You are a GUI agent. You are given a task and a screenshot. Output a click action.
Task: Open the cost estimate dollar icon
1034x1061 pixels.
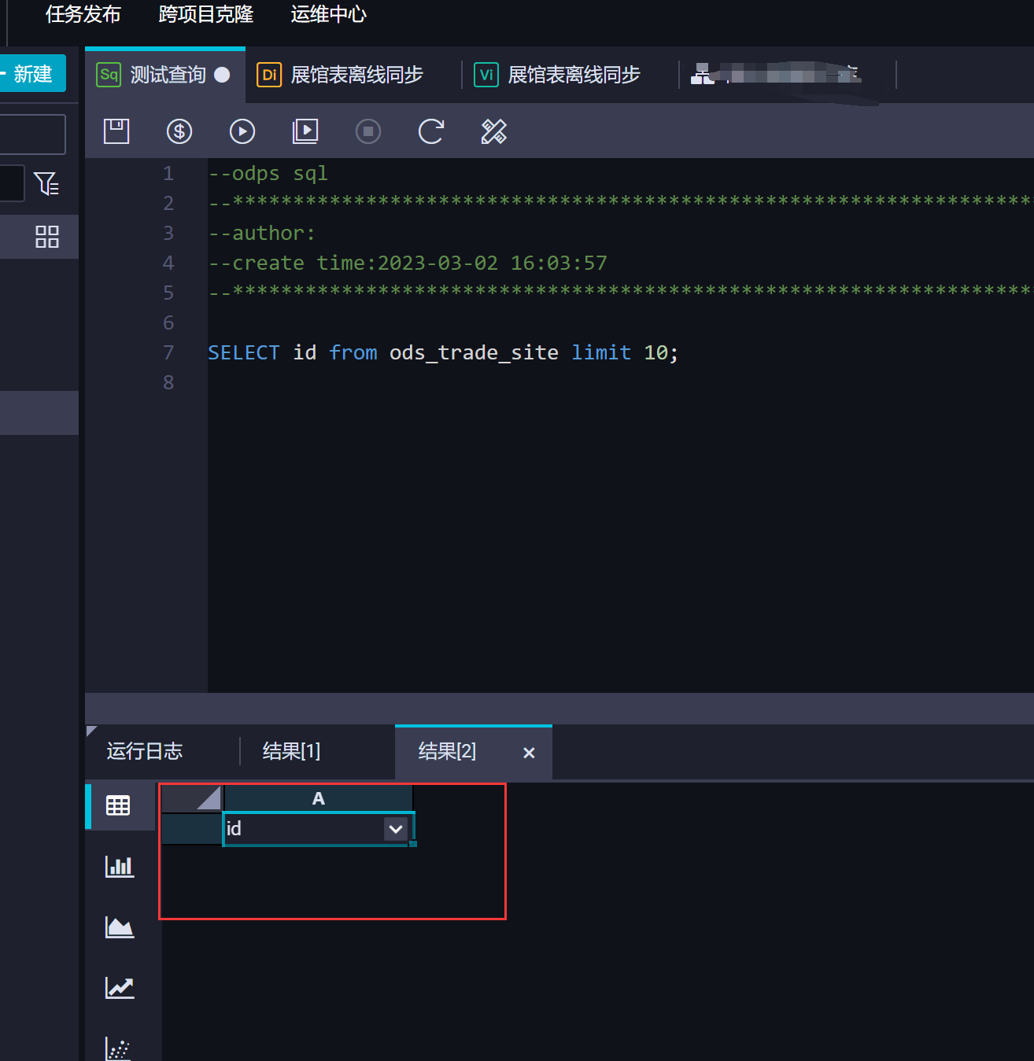point(179,131)
